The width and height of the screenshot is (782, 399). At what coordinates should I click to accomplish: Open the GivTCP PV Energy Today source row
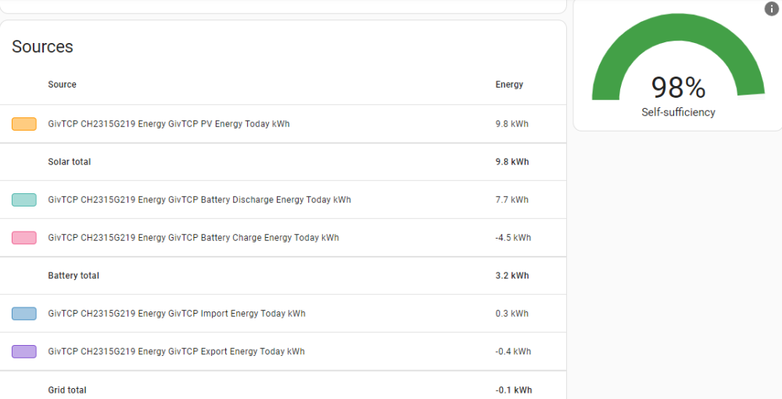[x=283, y=124]
